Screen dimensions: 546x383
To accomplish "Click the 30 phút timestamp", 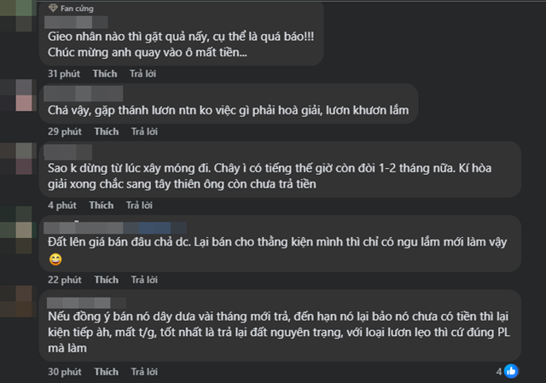I will tap(64, 371).
